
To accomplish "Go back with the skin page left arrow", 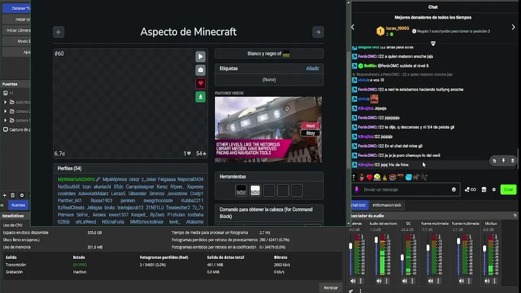I will (x=59, y=32).
